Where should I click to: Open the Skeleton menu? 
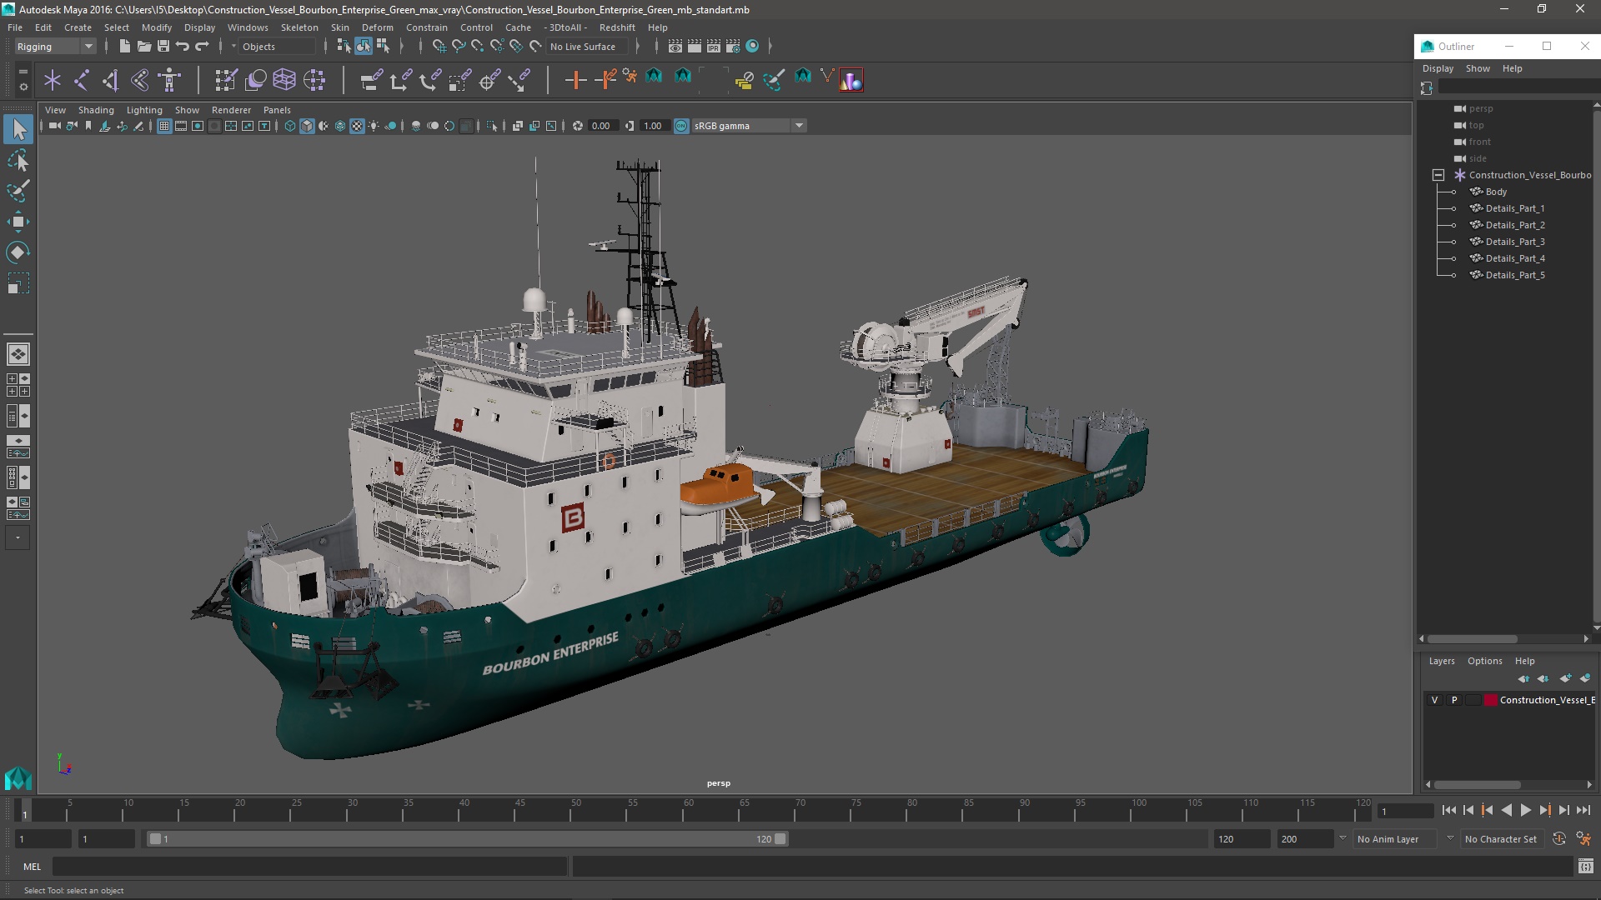pos(299,27)
